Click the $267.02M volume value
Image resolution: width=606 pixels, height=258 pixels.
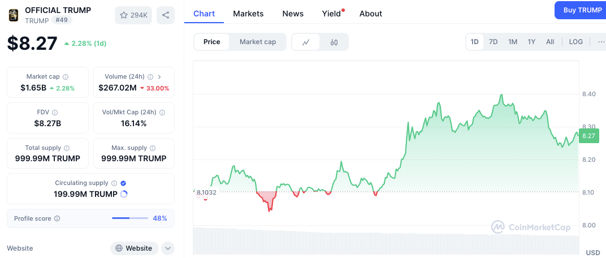tap(118, 88)
